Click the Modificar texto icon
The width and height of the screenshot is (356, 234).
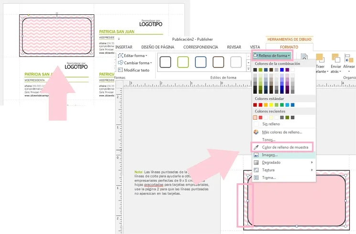tap(120, 70)
